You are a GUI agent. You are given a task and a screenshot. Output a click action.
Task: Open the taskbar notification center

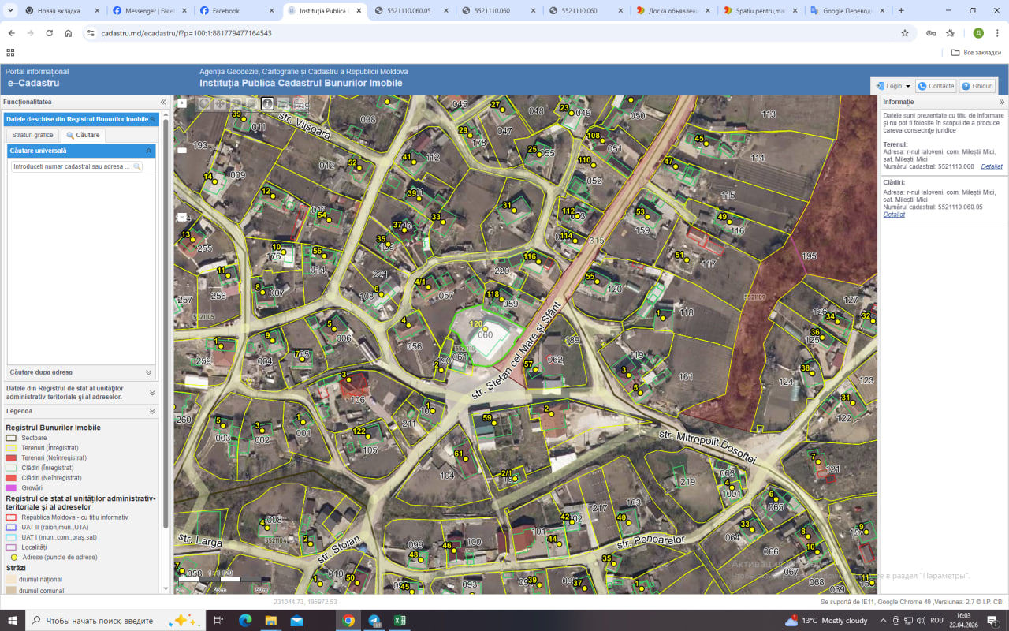(x=992, y=620)
